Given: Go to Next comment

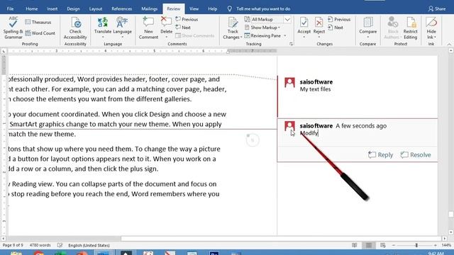Looking at the screenshot, I should [183, 28].
